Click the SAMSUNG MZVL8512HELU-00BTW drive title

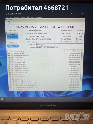point(45,27)
